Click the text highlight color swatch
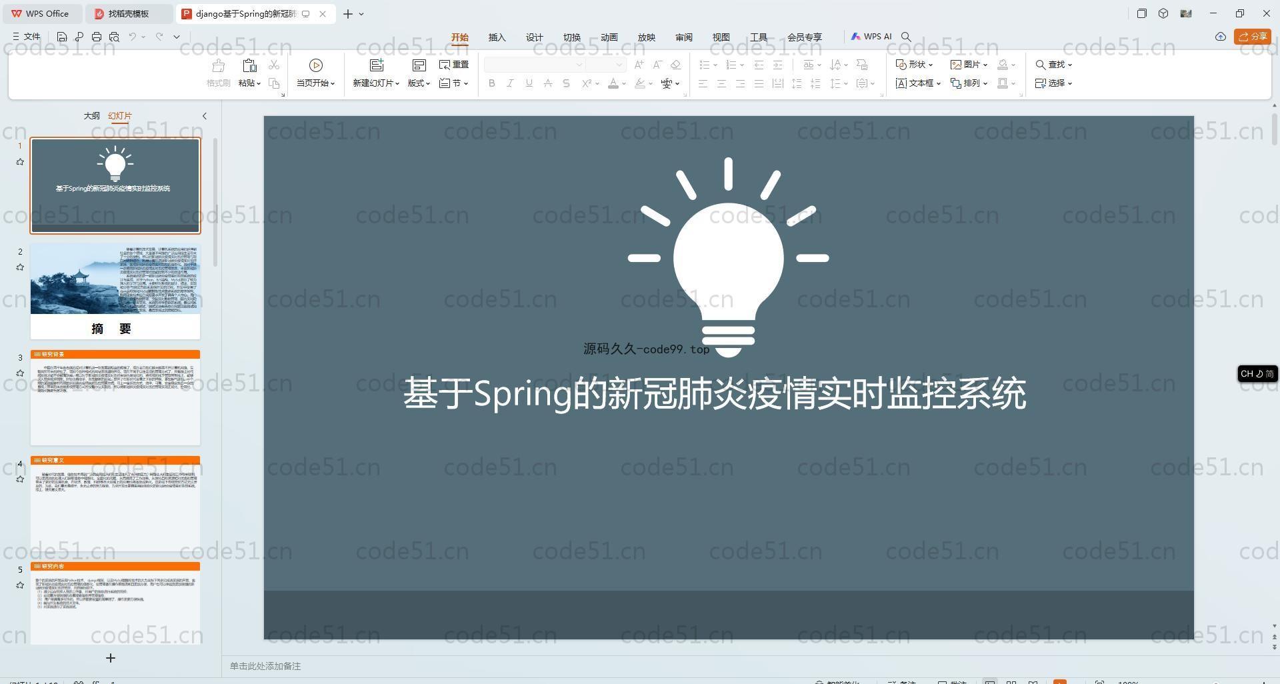Viewport: 1280px width, 684px height. pyautogui.click(x=640, y=83)
